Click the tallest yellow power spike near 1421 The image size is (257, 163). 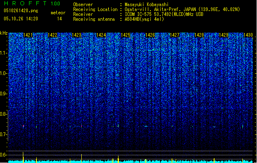click(x=23, y=157)
